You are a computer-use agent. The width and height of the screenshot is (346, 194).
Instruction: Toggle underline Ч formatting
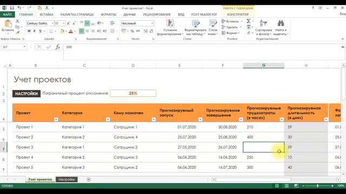click(x=40, y=31)
